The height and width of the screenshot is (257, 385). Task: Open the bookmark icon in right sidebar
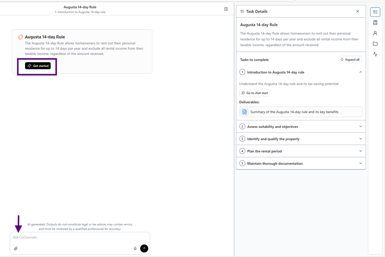pyautogui.click(x=375, y=23)
